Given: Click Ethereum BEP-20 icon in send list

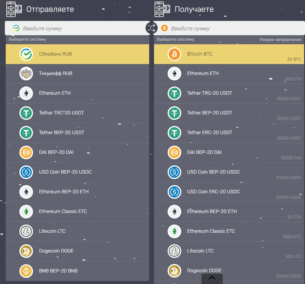Looking at the screenshot, I should click(26, 192).
